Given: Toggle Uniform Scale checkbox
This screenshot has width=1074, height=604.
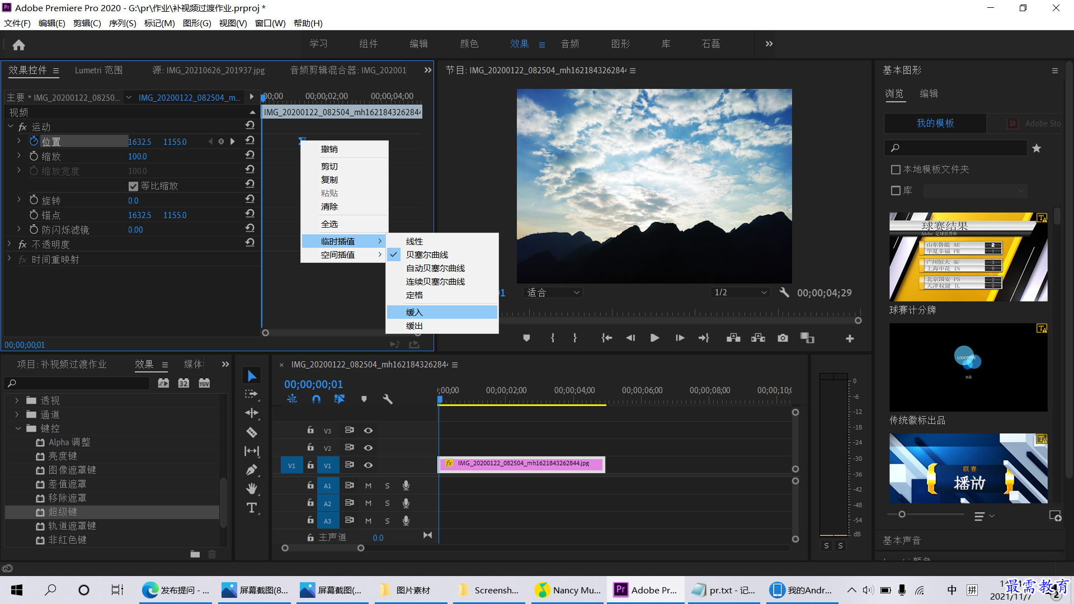Looking at the screenshot, I should (133, 186).
